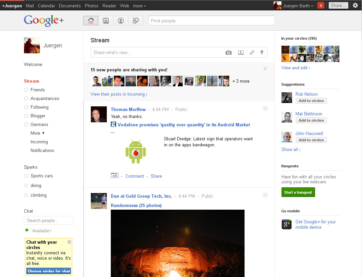The width and height of the screenshot is (362, 277).
Task: Open the Photos icon in Google+ navigation
Action: click(106, 21)
